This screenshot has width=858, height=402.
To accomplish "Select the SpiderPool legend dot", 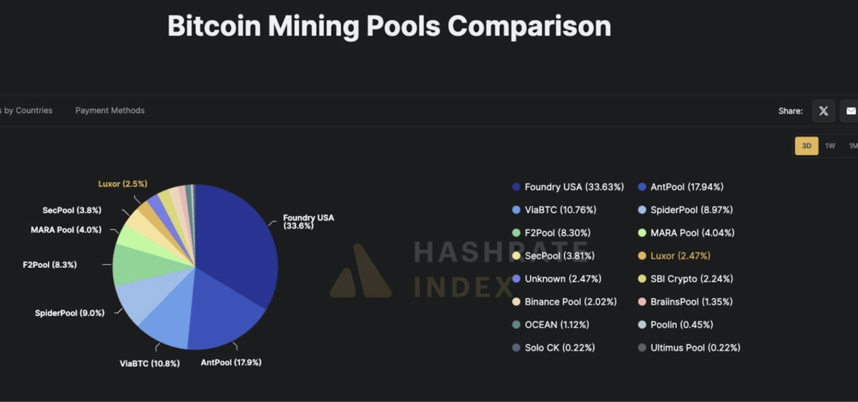I will click(x=641, y=209).
